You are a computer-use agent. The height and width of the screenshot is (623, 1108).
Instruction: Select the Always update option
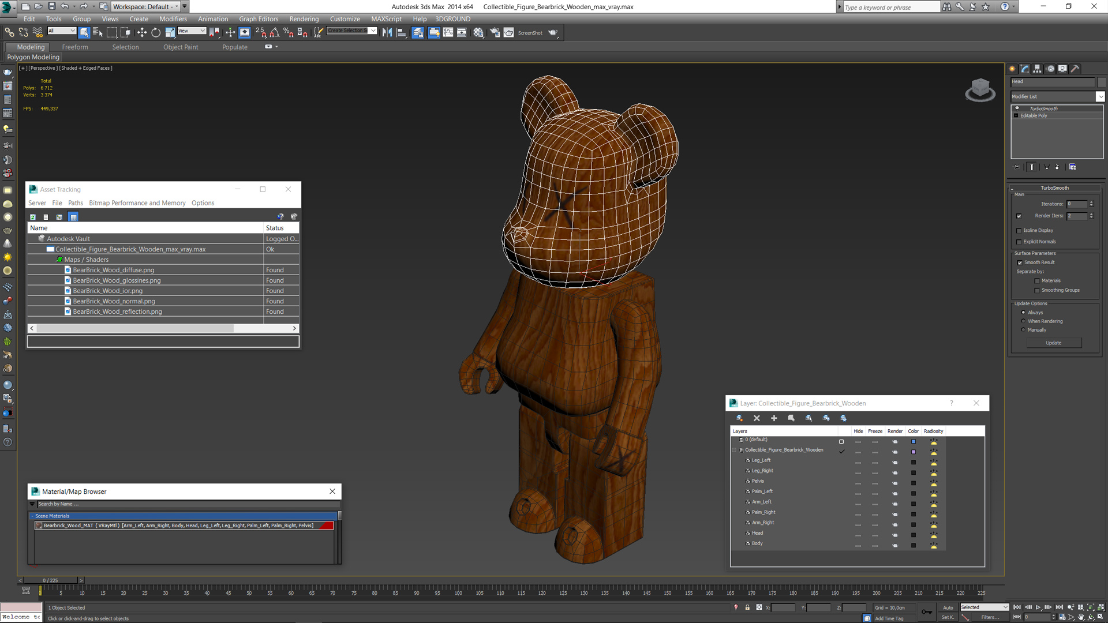pos(1023,312)
